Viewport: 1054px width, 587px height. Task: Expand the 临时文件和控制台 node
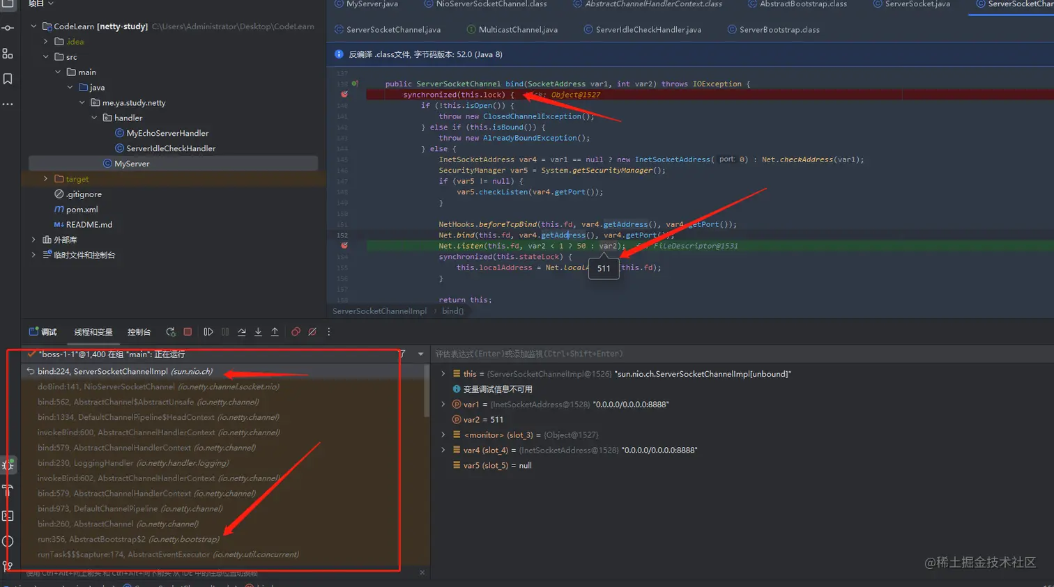coord(33,255)
